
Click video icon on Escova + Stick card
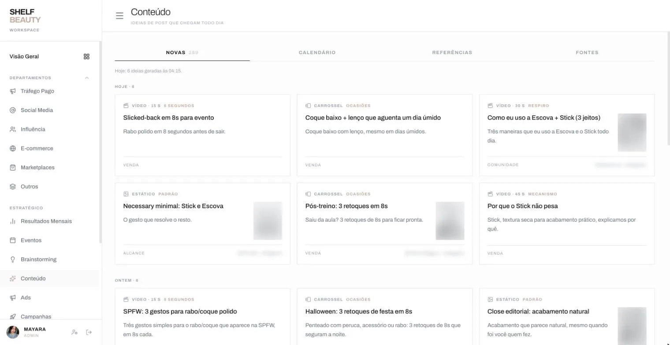[490, 106]
